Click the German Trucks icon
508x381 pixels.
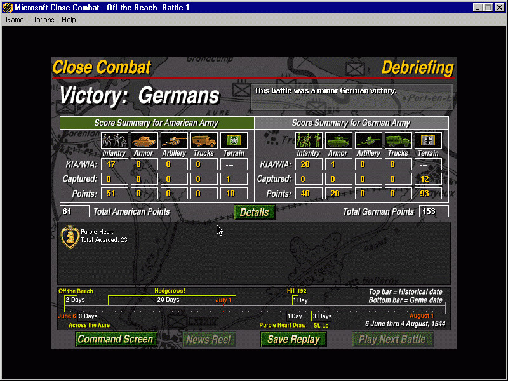(398, 140)
